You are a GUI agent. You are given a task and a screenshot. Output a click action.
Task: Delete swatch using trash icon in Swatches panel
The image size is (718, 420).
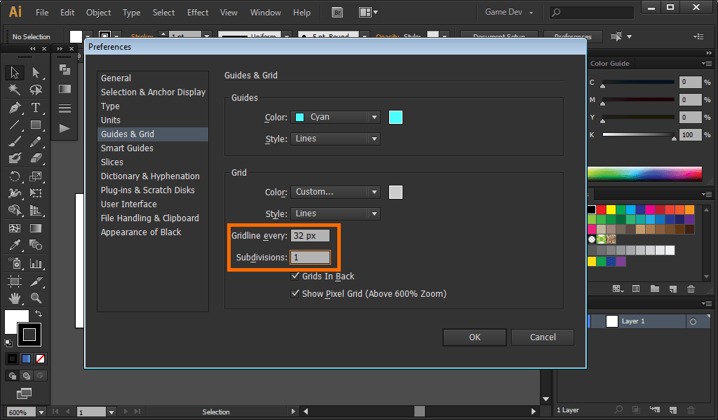(x=691, y=289)
